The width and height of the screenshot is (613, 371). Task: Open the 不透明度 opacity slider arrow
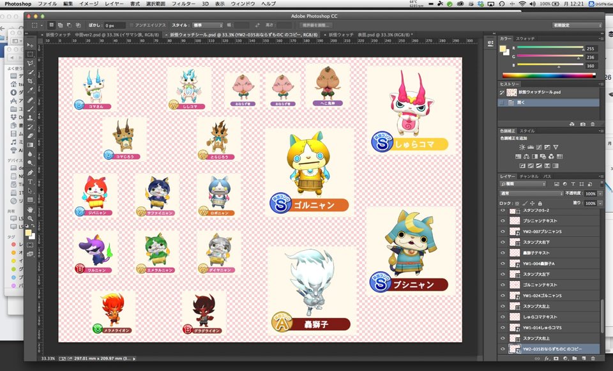pos(600,193)
